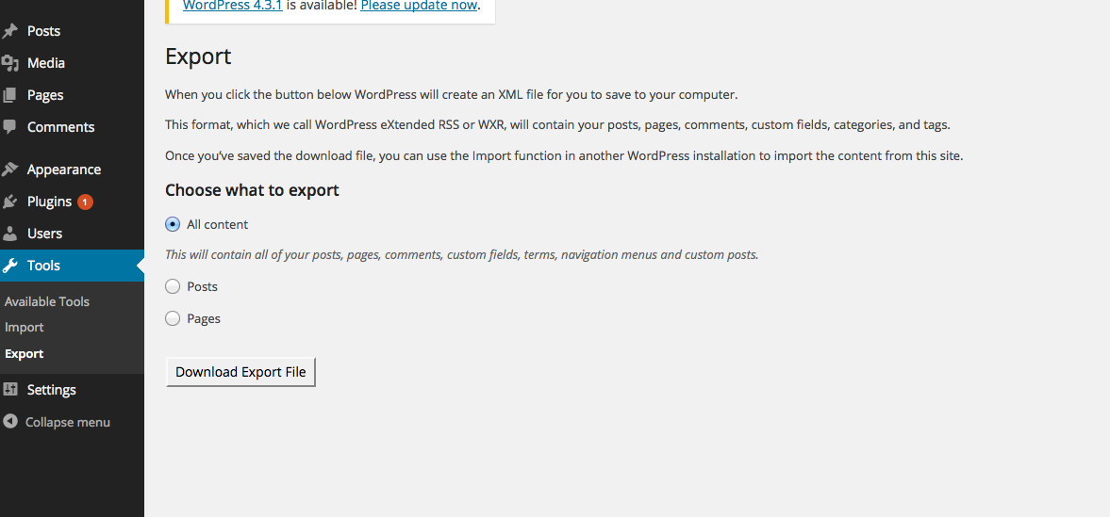Click the Plugins plug icon
Screen dimensions: 1110x517
pyautogui.click(x=10, y=202)
